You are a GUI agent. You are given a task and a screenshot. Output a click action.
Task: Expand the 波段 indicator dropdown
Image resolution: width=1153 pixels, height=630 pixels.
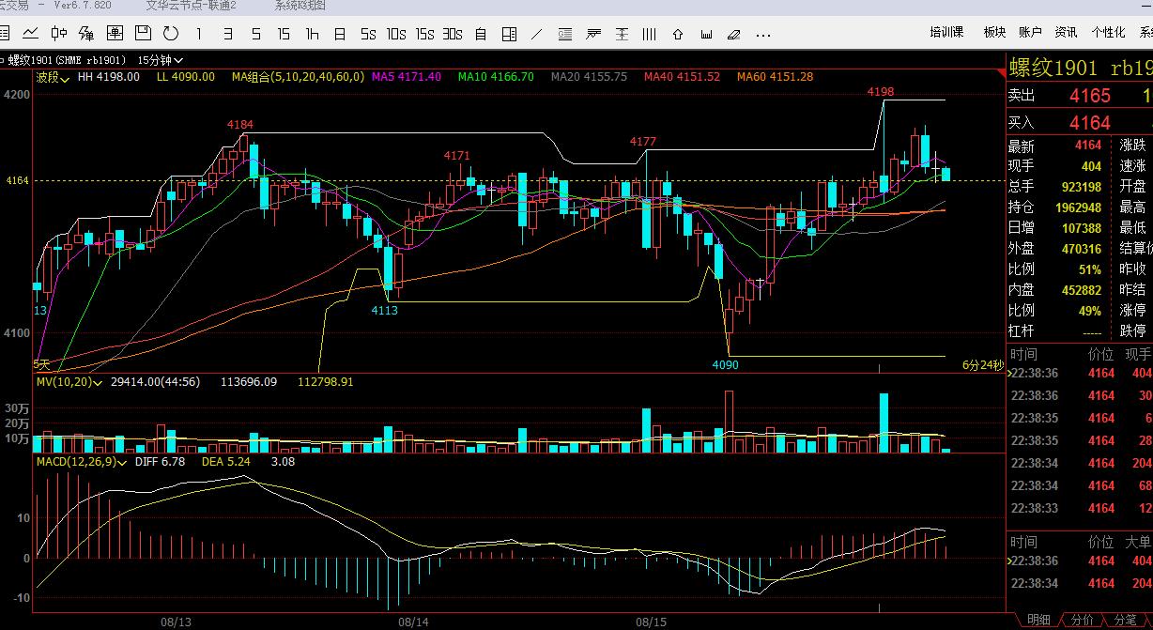[x=53, y=77]
